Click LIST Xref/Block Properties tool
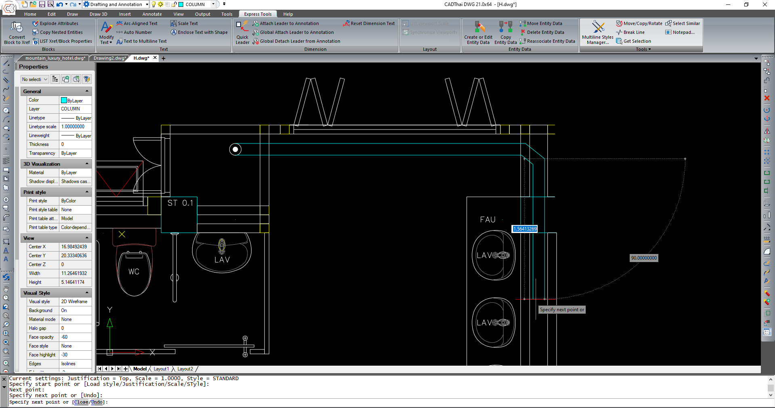 point(62,41)
